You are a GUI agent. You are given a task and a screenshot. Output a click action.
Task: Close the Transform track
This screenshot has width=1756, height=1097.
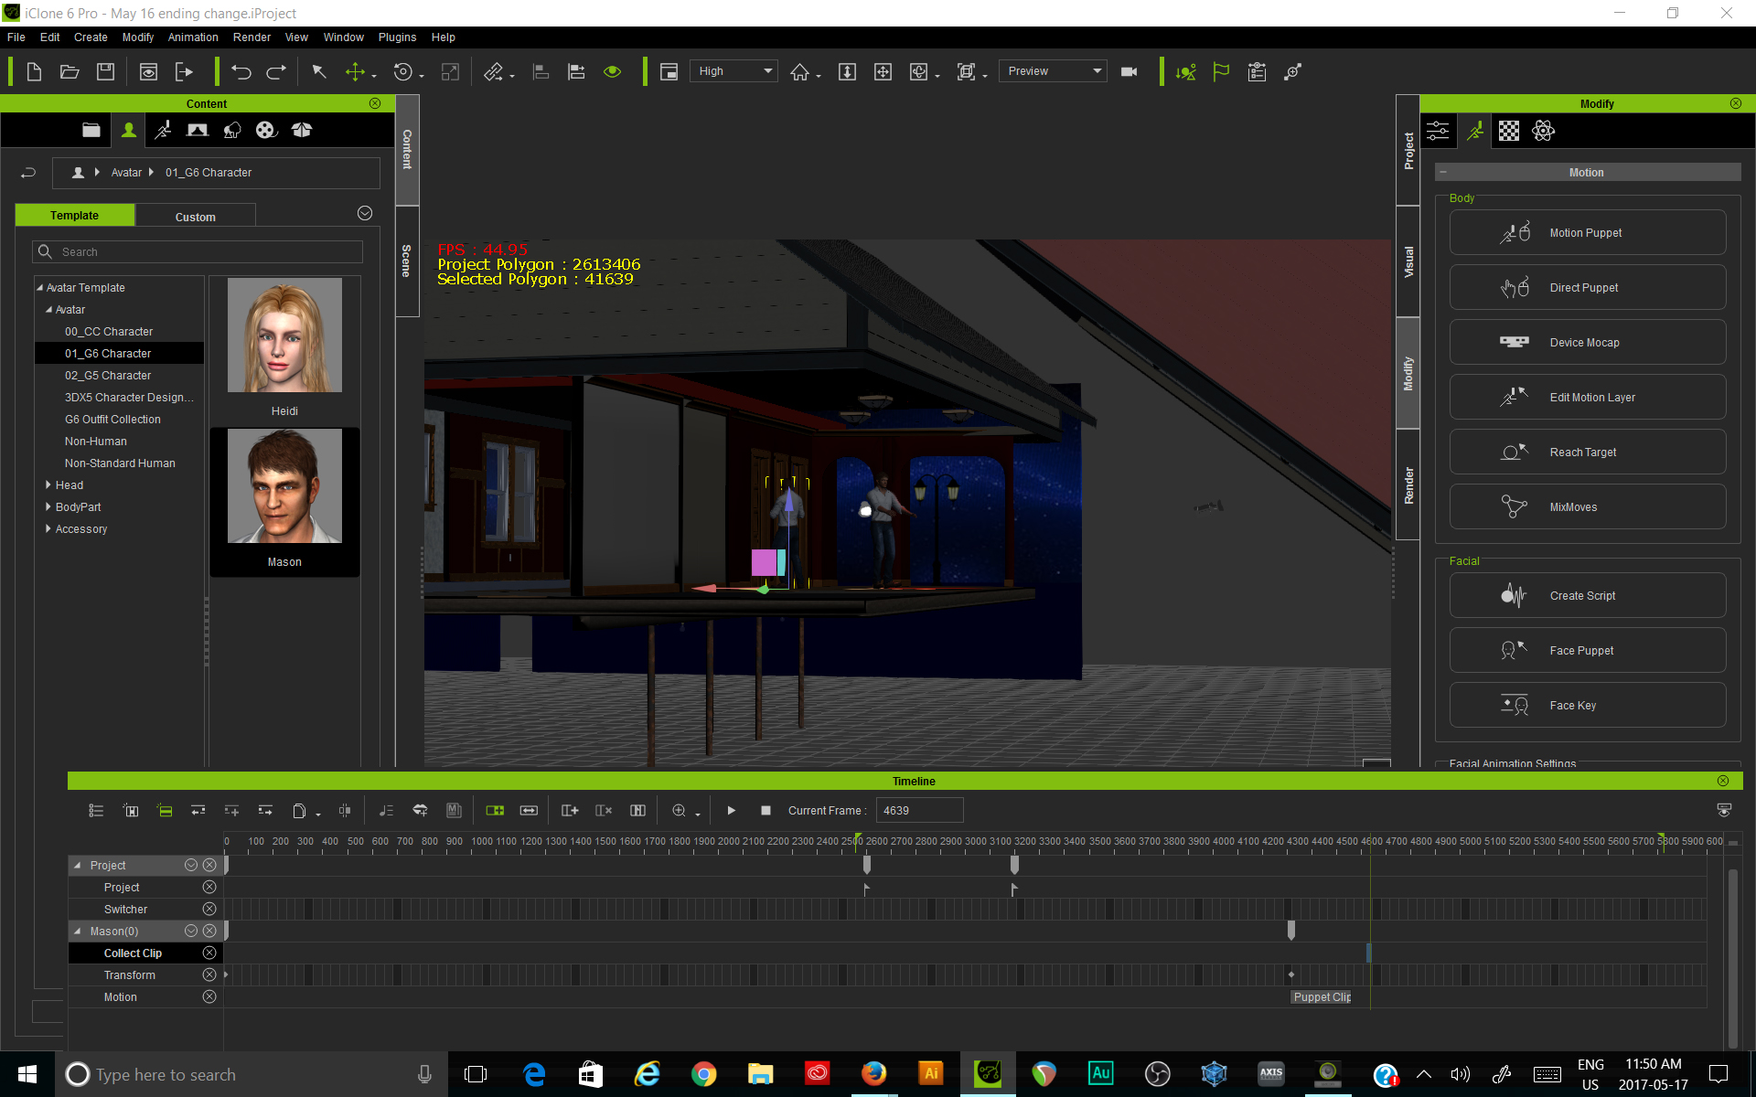click(209, 975)
